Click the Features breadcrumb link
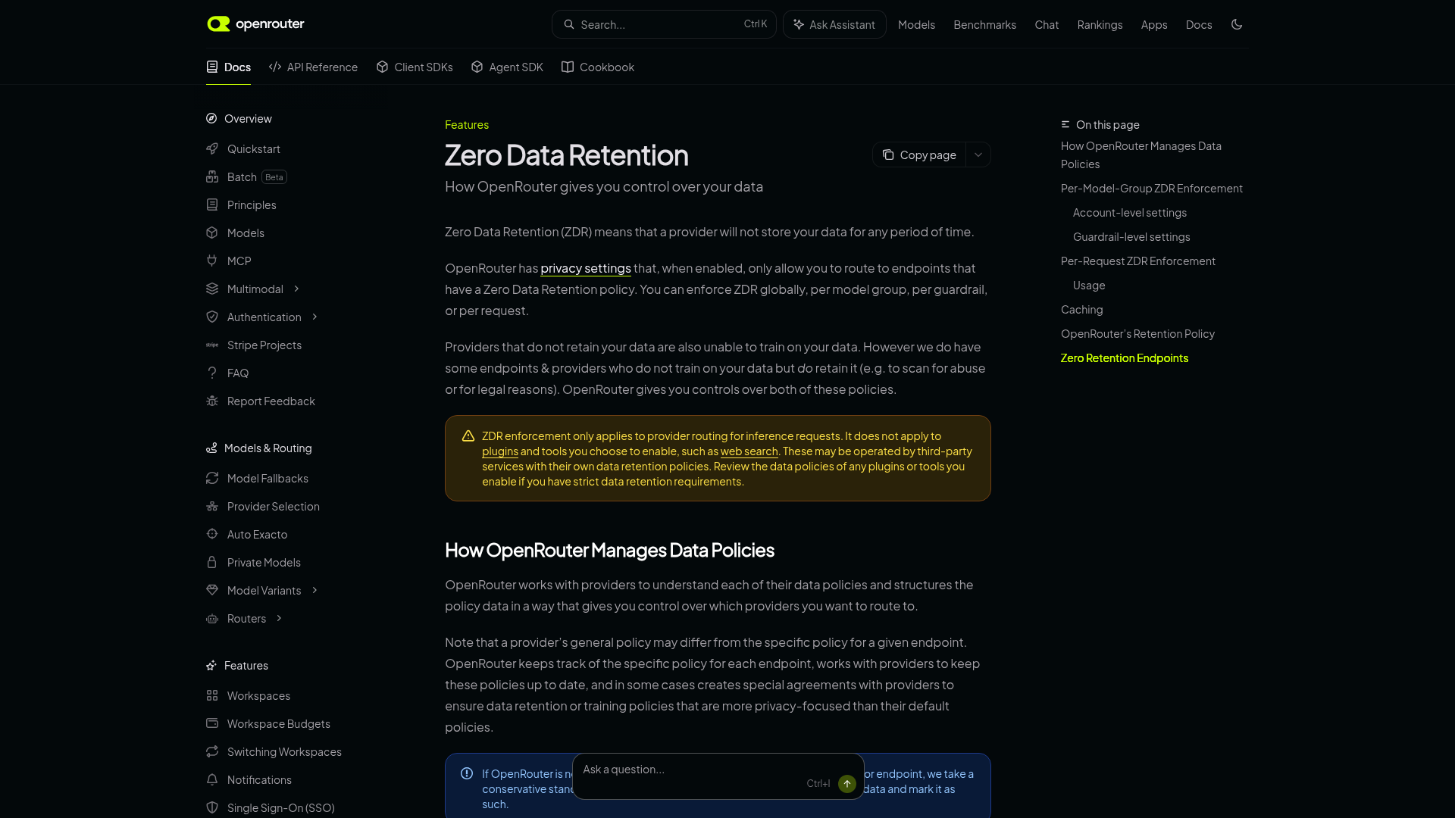This screenshot has height=818, width=1455. click(x=467, y=124)
